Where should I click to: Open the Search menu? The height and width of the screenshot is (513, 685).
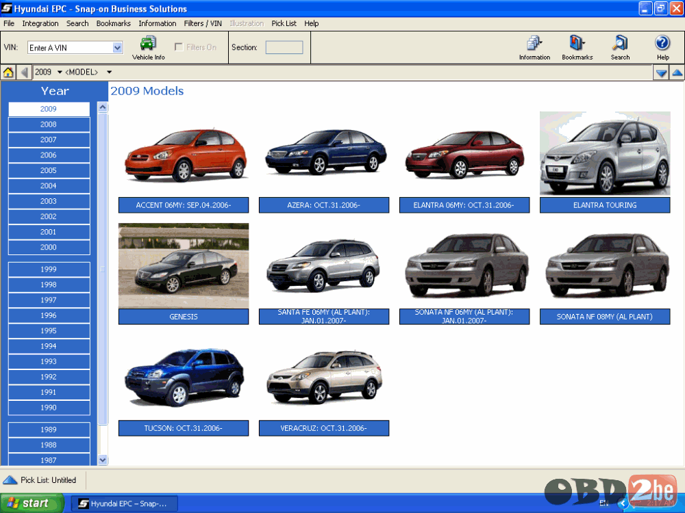[x=77, y=23]
